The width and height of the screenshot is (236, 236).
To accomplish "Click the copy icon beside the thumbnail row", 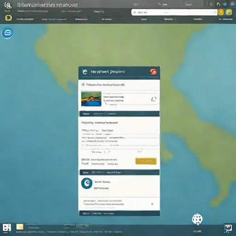I will point(153,99).
